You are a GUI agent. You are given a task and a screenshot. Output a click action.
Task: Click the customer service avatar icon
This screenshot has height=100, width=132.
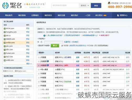109,3
